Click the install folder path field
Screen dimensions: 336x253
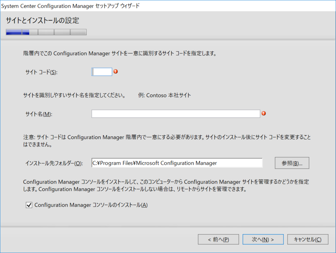[177, 163]
